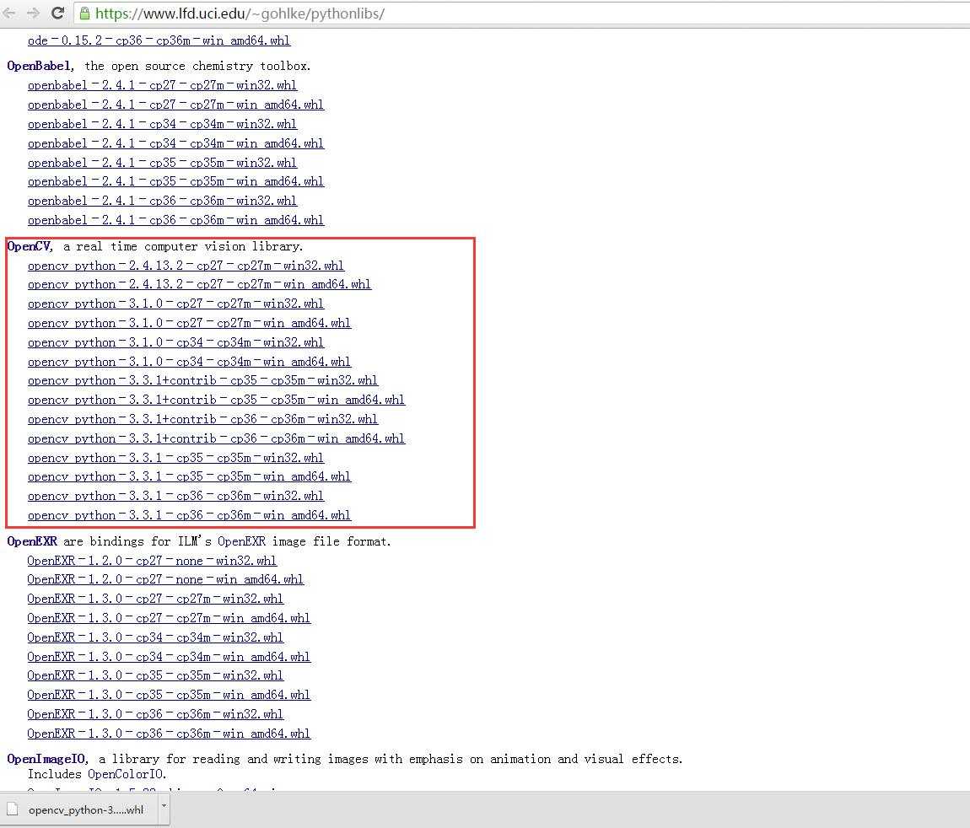Download openbabel 2.4.1 cp36 win_amd64 wheel
The width and height of the screenshot is (970, 828).
(x=175, y=220)
